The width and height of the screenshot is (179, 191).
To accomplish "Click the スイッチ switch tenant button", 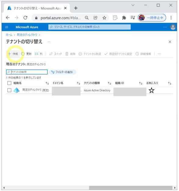I will pyautogui.click(x=55, y=54).
